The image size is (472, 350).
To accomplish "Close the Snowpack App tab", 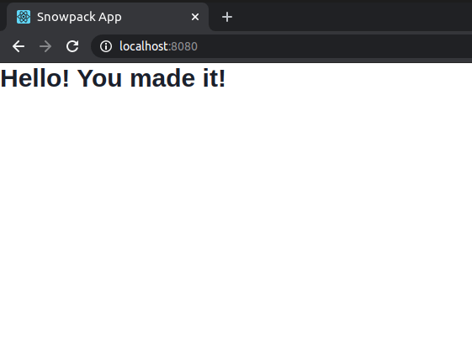I will tap(195, 17).
